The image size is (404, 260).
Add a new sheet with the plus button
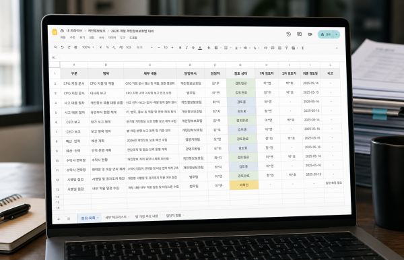point(59,219)
